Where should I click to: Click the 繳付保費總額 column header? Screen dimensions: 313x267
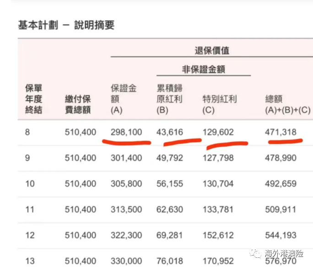click(x=78, y=105)
